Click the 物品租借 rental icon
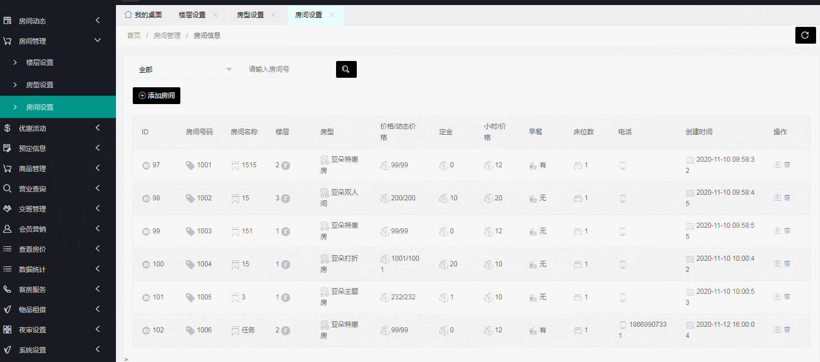Image resolution: width=820 pixels, height=362 pixels. click(x=7, y=310)
